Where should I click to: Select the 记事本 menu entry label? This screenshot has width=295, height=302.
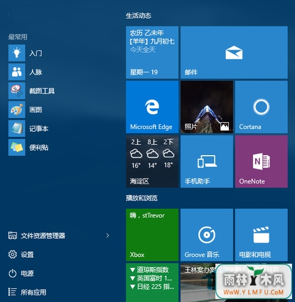(39, 129)
